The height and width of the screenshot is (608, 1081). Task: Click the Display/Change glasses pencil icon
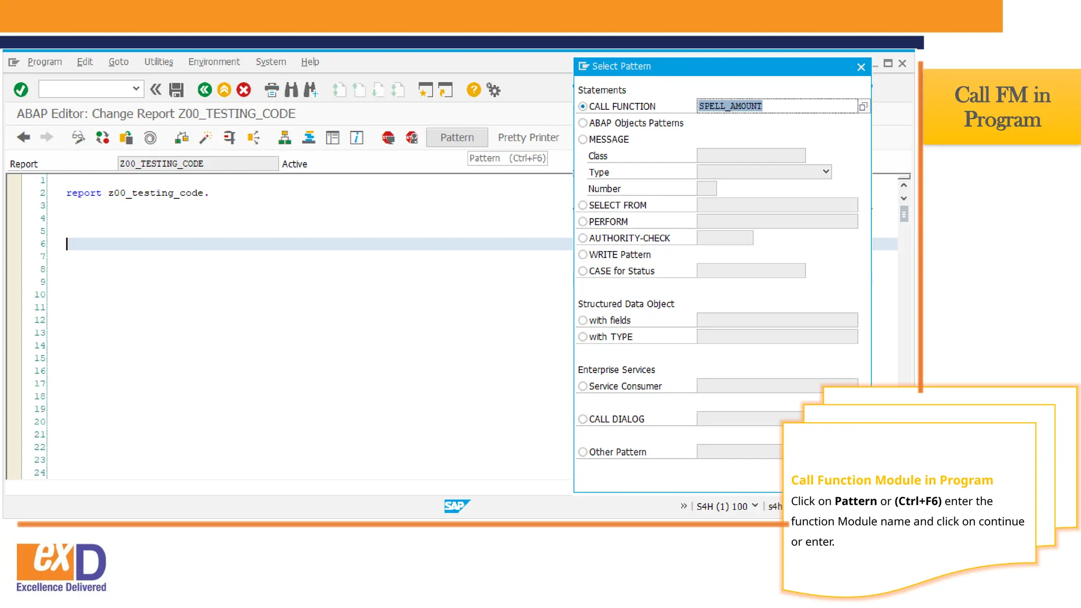click(78, 138)
